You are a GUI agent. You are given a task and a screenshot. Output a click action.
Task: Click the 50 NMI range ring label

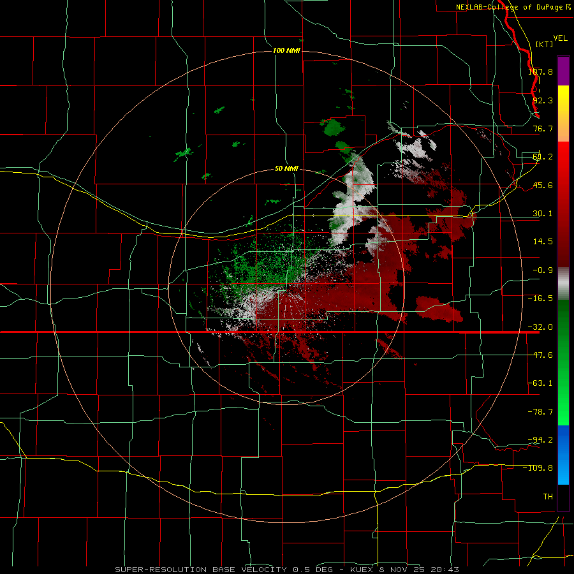coord(286,168)
